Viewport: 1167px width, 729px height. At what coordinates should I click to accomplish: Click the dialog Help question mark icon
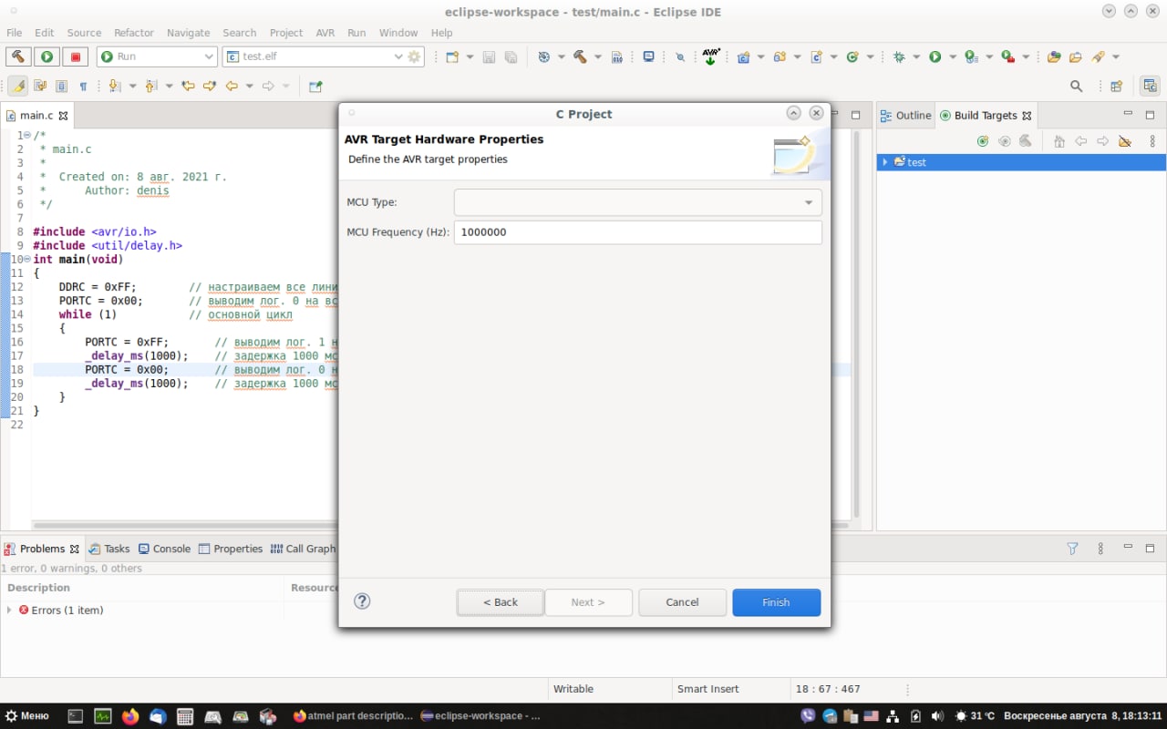(x=362, y=601)
